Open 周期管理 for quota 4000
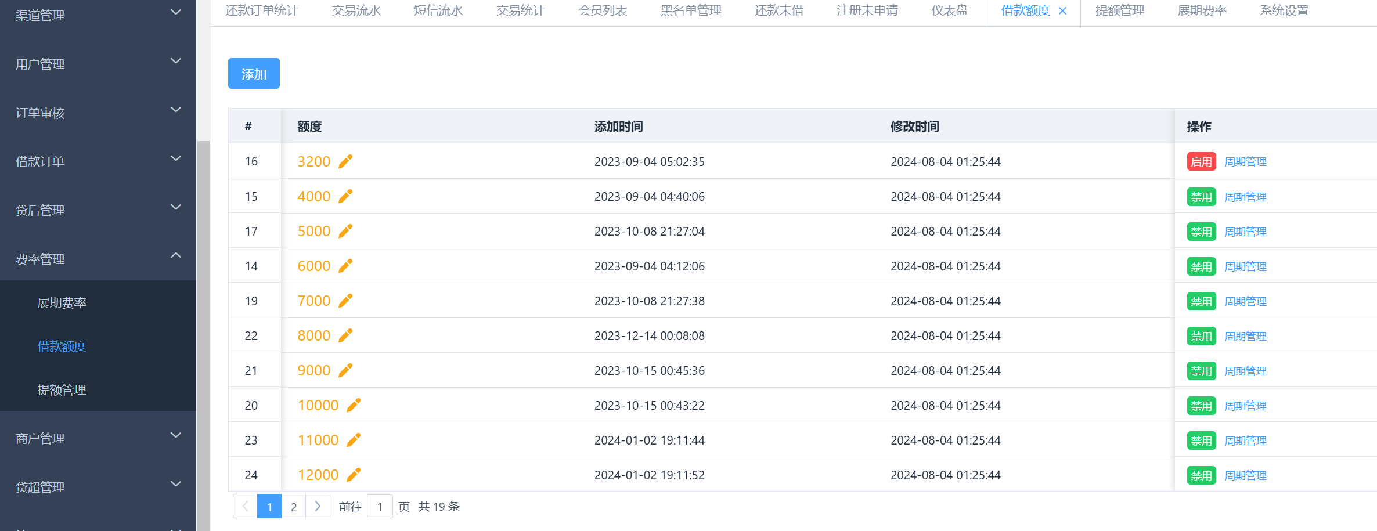Screen dimensions: 1377x531 tap(1245, 197)
